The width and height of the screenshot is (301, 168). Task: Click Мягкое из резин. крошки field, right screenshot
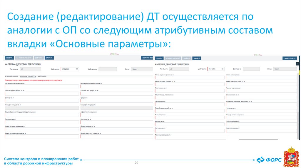pyautogui.click(x=190, y=77)
